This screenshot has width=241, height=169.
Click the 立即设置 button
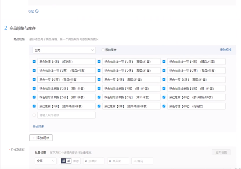pyautogui.click(x=221, y=152)
